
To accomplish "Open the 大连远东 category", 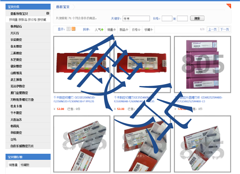I will coord(16,120).
